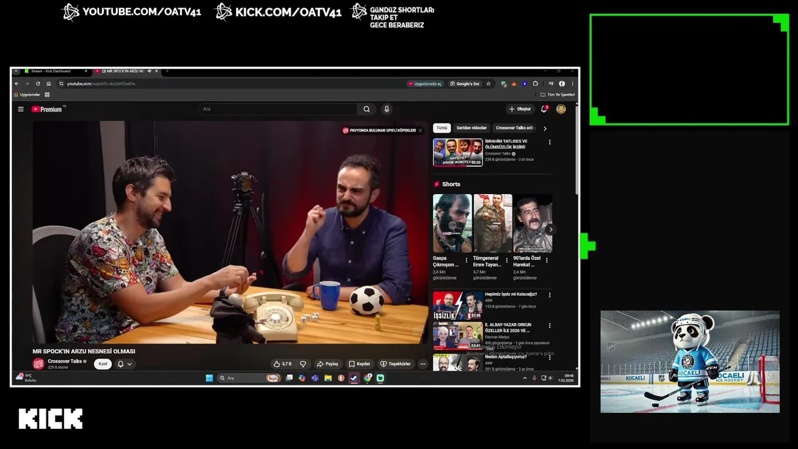Save the video with Kaydet

tap(359, 364)
